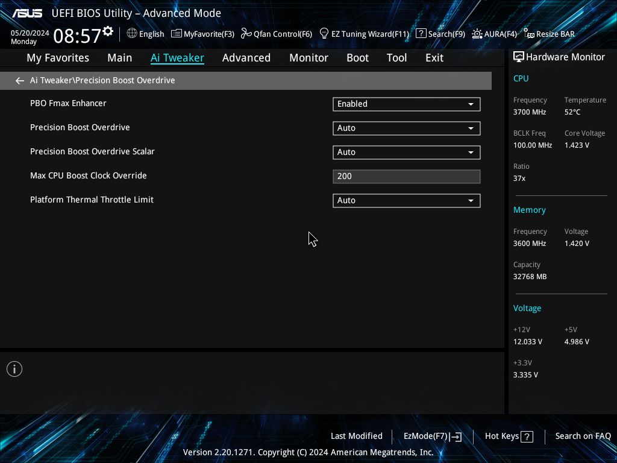Viewport: 617px width, 463px height.
Task: Open MyFavorite(F3) list icon
Action: coord(177,34)
